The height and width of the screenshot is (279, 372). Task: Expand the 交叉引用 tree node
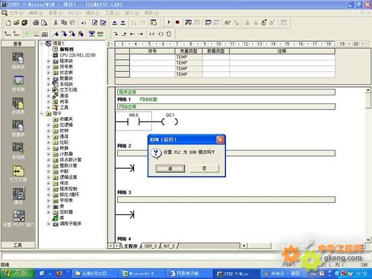(x=48, y=90)
